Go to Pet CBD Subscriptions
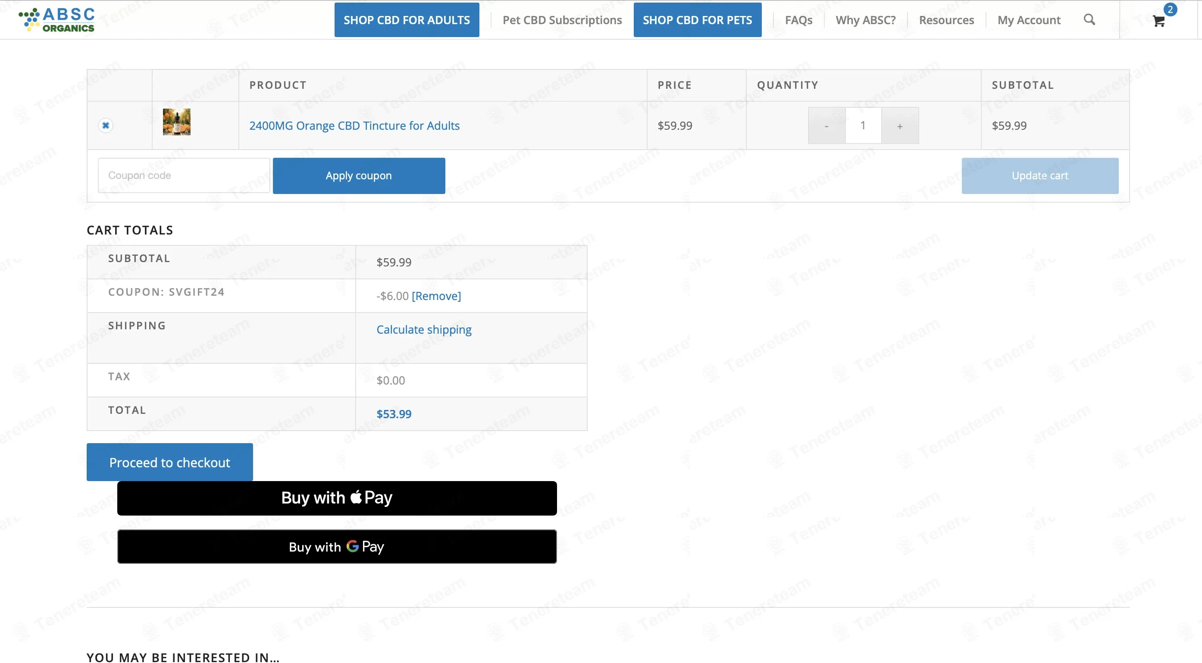 point(562,20)
